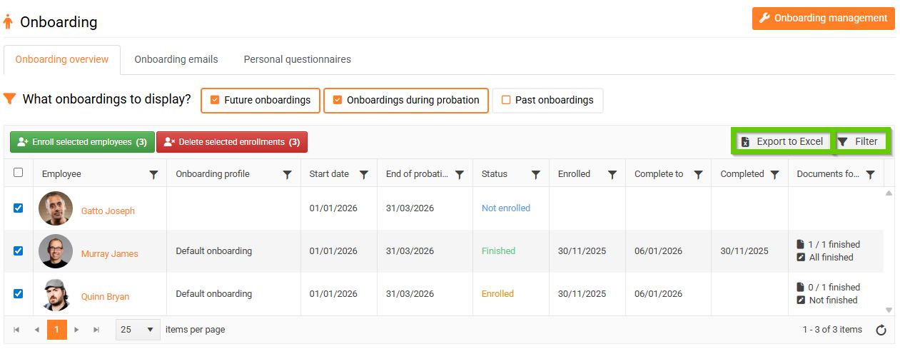
Task: Open the Complete to column filter
Action: 698,174
